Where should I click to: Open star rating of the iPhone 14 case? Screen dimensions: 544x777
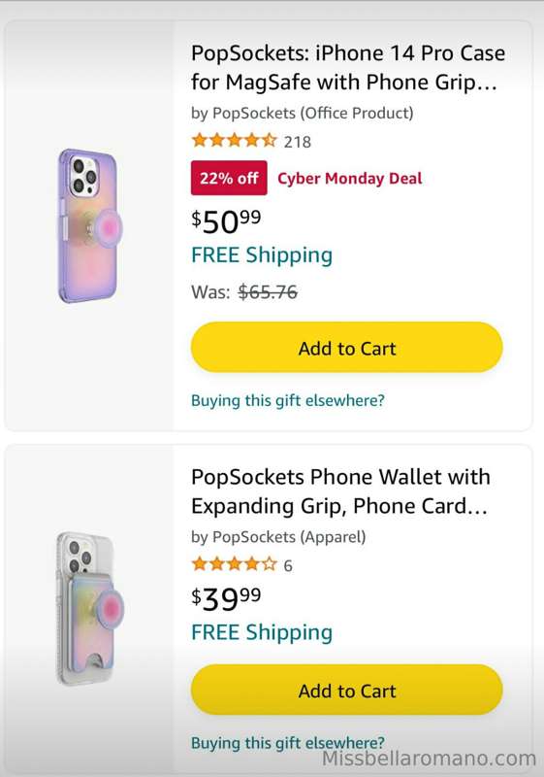pyautogui.click(x=234, y=141)
